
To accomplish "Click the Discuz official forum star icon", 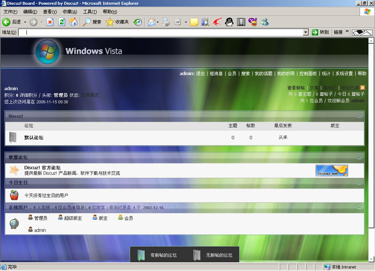I will [14, 170].
